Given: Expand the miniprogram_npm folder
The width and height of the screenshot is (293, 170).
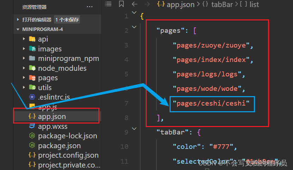Looking at the screenshot, I should pyautogui.click(x=24, y=58).
